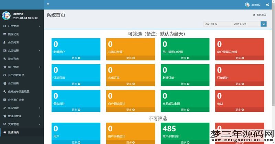This screenshot has width=275, height=144.
Task: Expand the 充值管理 sidebar menu
Action: point(22,51)
